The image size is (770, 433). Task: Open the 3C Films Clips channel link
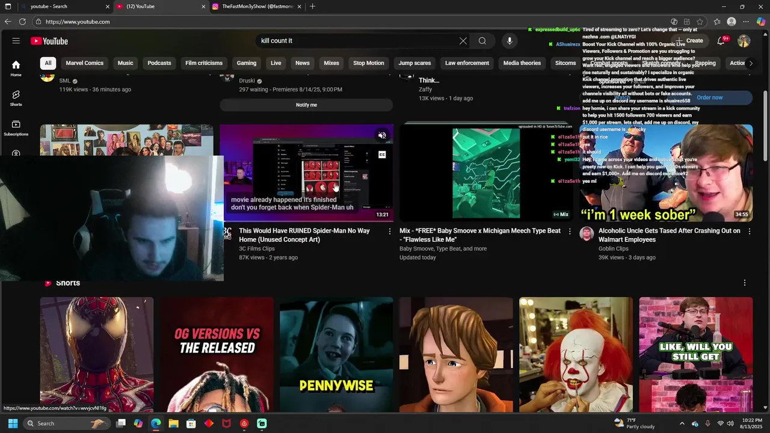coord(257,248)
